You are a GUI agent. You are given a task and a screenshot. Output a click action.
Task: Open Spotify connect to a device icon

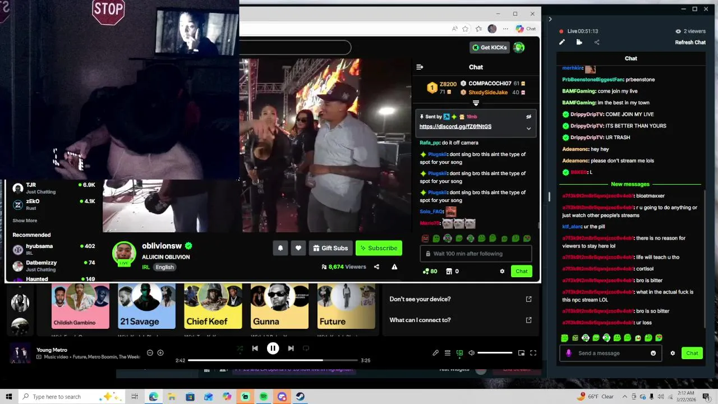[x=459, y=353]
